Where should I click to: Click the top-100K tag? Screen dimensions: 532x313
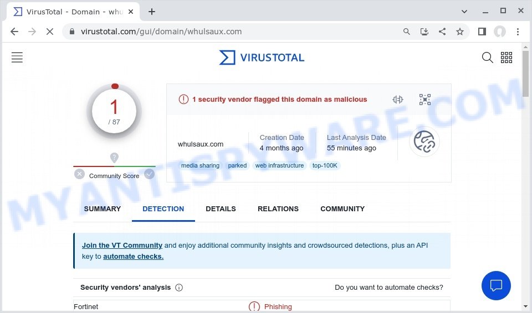coord(325,165)
